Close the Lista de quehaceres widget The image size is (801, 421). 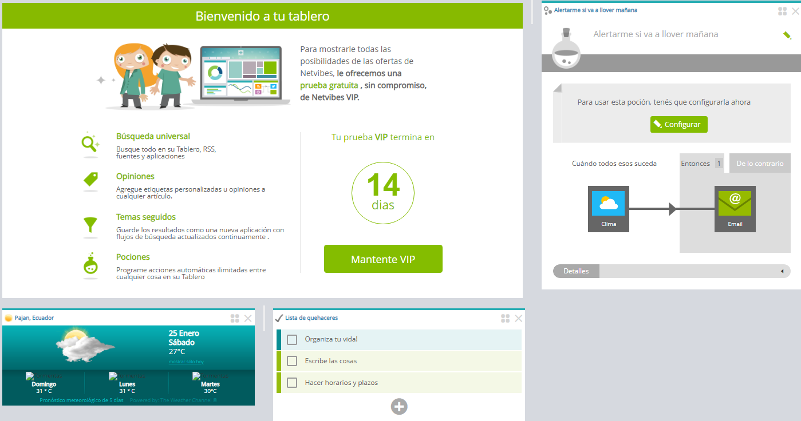tap(519, 319)
